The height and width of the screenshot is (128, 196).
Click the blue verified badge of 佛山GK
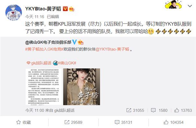pos(74,42)
